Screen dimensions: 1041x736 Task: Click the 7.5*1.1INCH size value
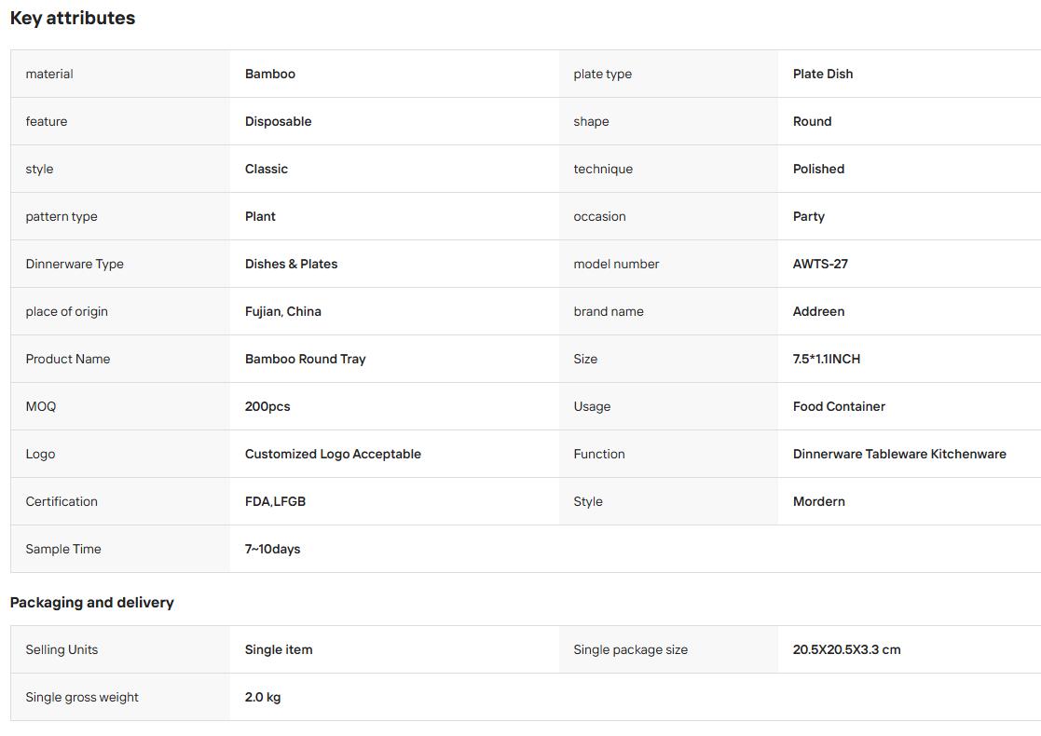[x=827, y=359]
